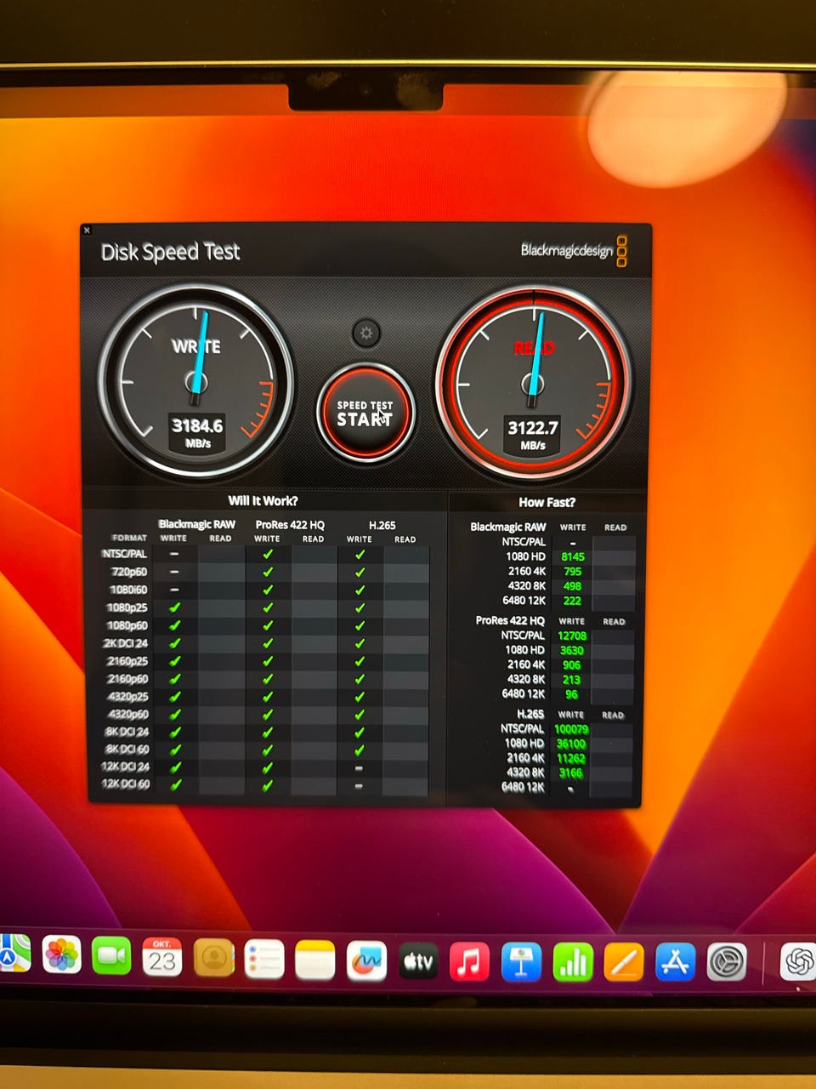The image size is (816, 1089).
Task: Select the 12K DCI 24 row label
Action: (x=126, y=767)
